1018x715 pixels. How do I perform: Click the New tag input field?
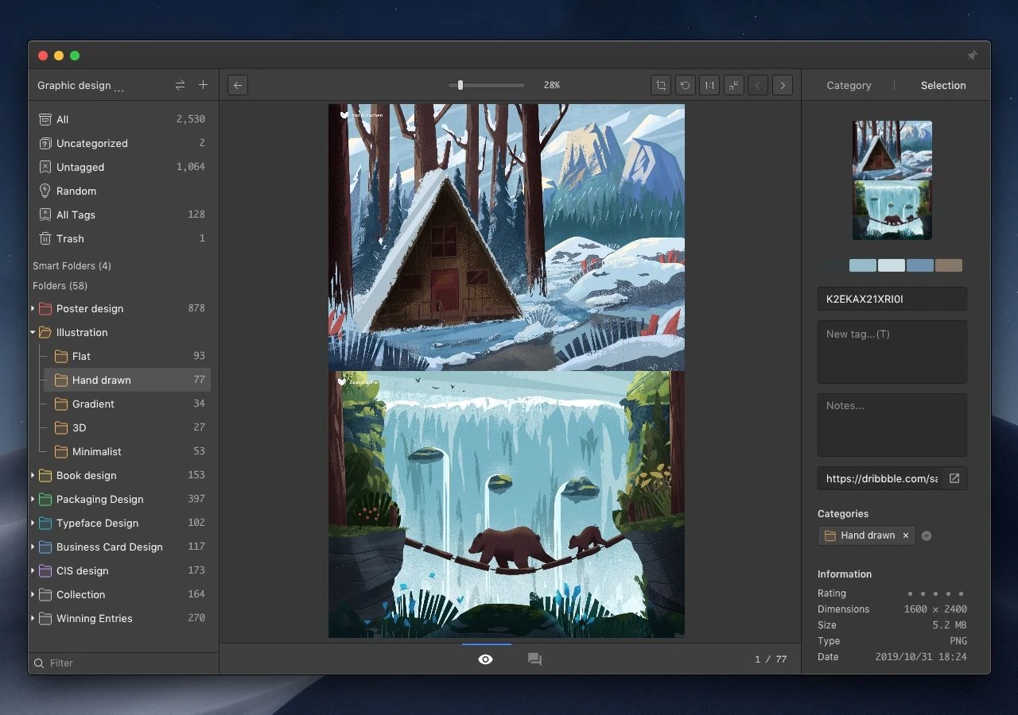tap(892, 351)
